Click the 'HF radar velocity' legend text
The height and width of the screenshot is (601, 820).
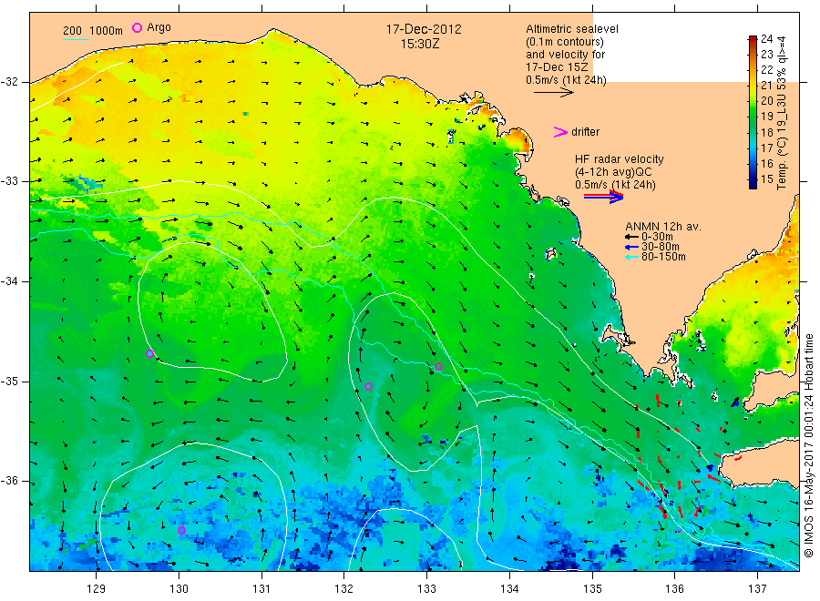click(620, 158)
